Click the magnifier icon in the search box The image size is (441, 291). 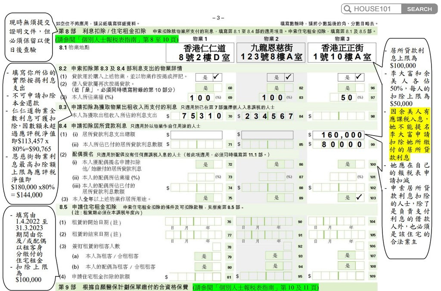(348, 9)
